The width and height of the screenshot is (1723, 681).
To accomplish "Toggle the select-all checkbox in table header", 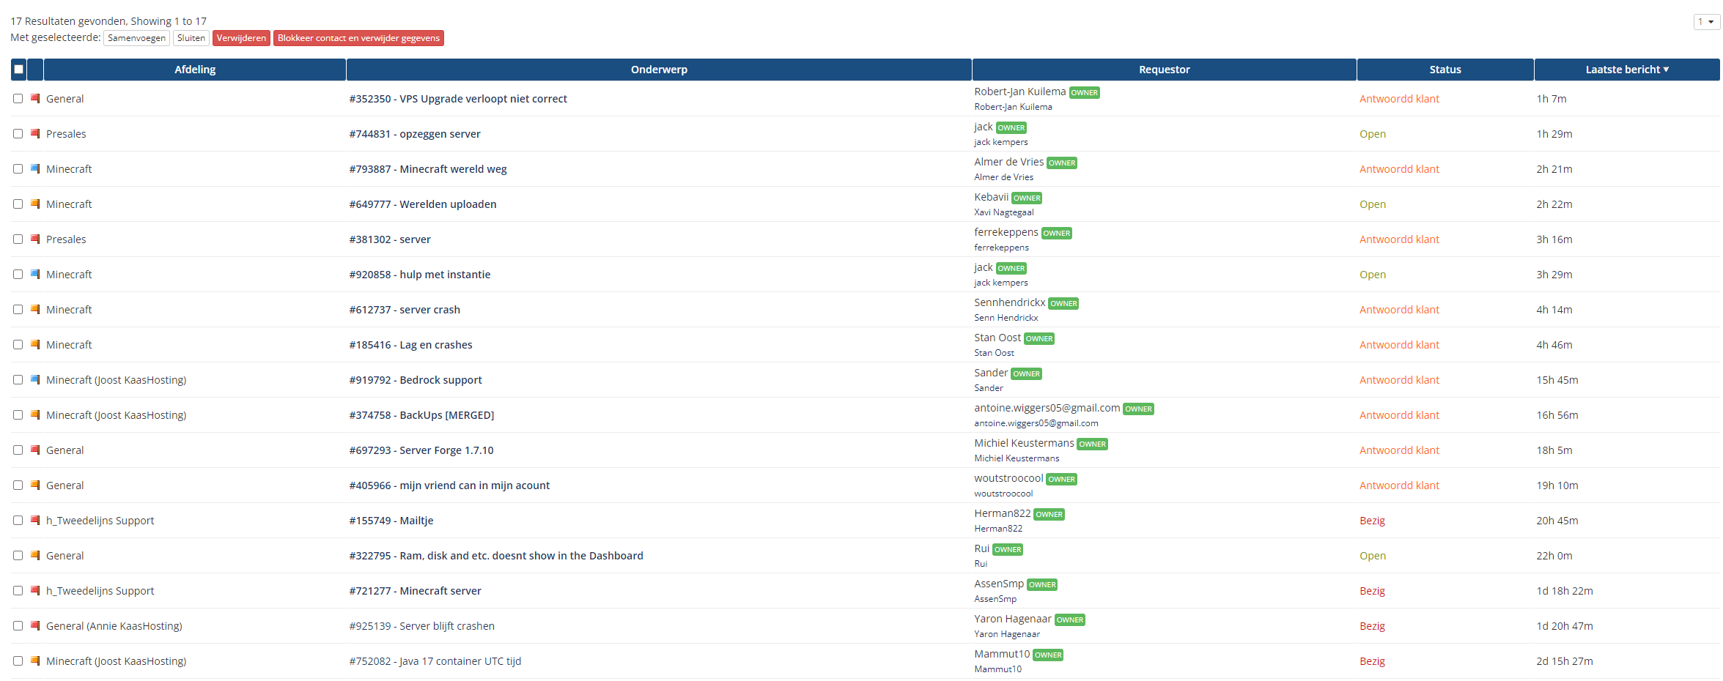I will coord(19,70).
